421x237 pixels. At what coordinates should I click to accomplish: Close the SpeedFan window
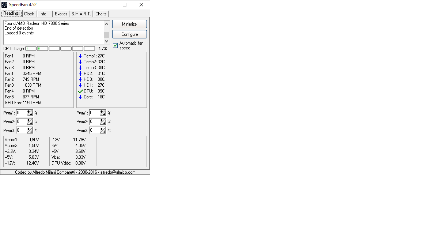click(x=141, y=4)
